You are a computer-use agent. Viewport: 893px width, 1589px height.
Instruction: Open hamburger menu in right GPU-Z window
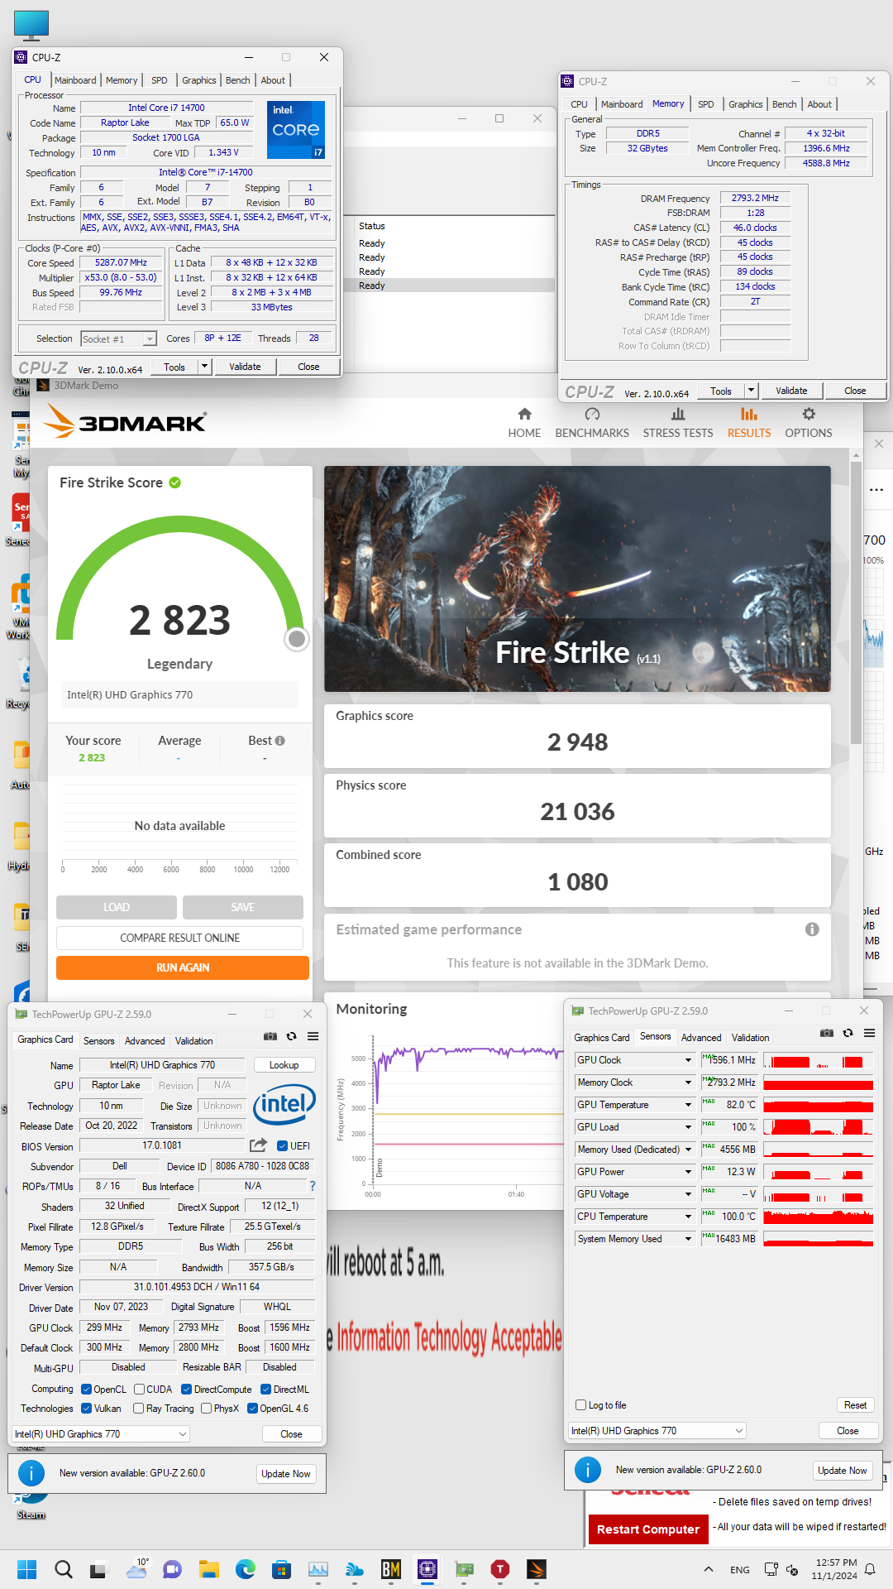click(x=869, y=1033)
